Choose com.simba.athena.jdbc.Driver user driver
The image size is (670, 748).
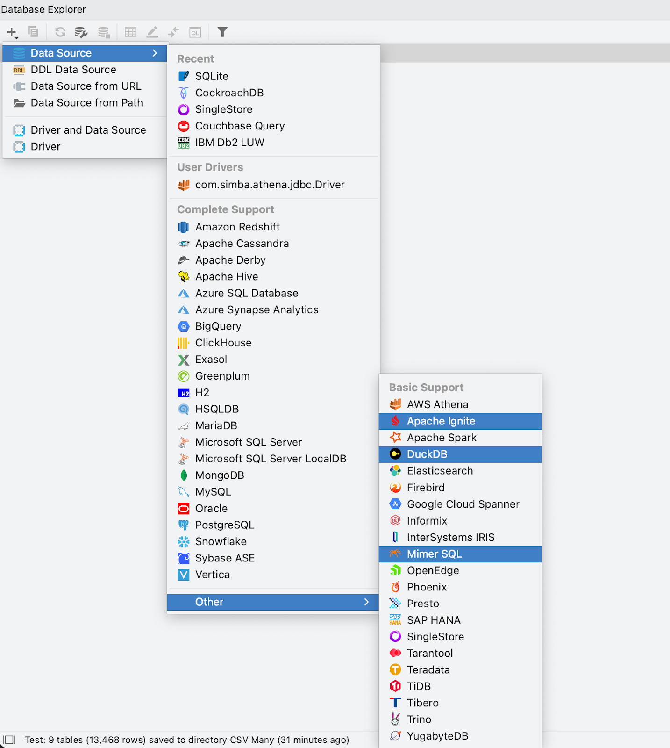[274, 185]
